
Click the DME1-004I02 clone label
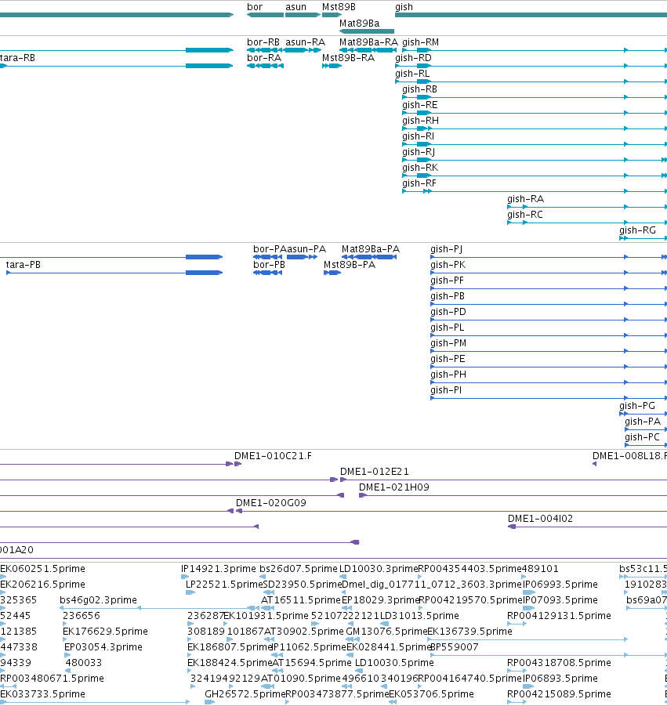coord(541,519)
